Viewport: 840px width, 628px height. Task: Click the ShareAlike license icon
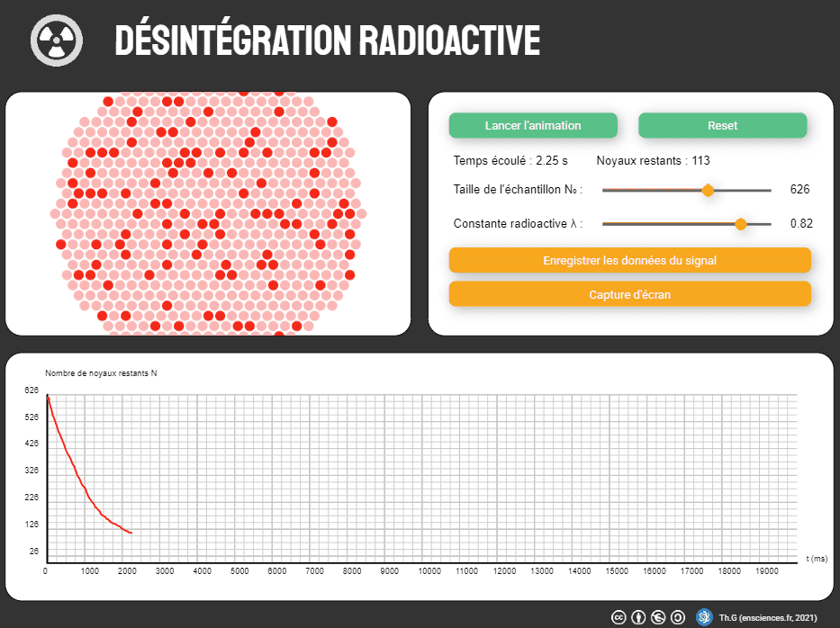pos(676,617)
